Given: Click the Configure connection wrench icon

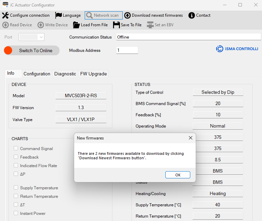Looking at the screenshot, I should (5, 15).
